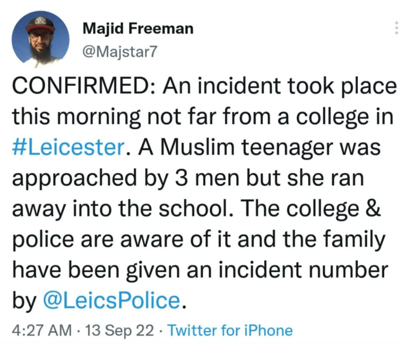Image resolution: width=407 pixels, height=345 pixels.
Task: Open the Majid Freeman display name
Action: click(138, 28)
